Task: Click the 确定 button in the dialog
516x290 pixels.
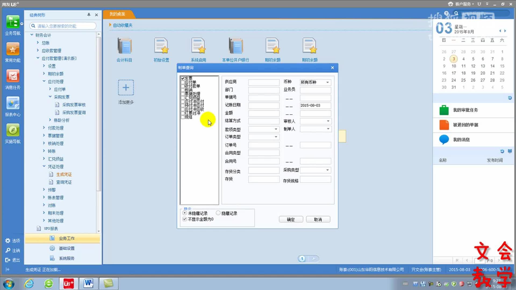Action: tap(291, 219)
